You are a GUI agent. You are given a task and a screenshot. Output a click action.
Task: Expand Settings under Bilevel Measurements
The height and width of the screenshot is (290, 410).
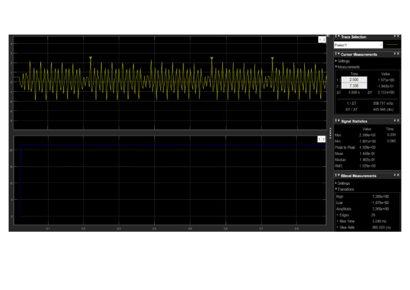pos(336,183)
